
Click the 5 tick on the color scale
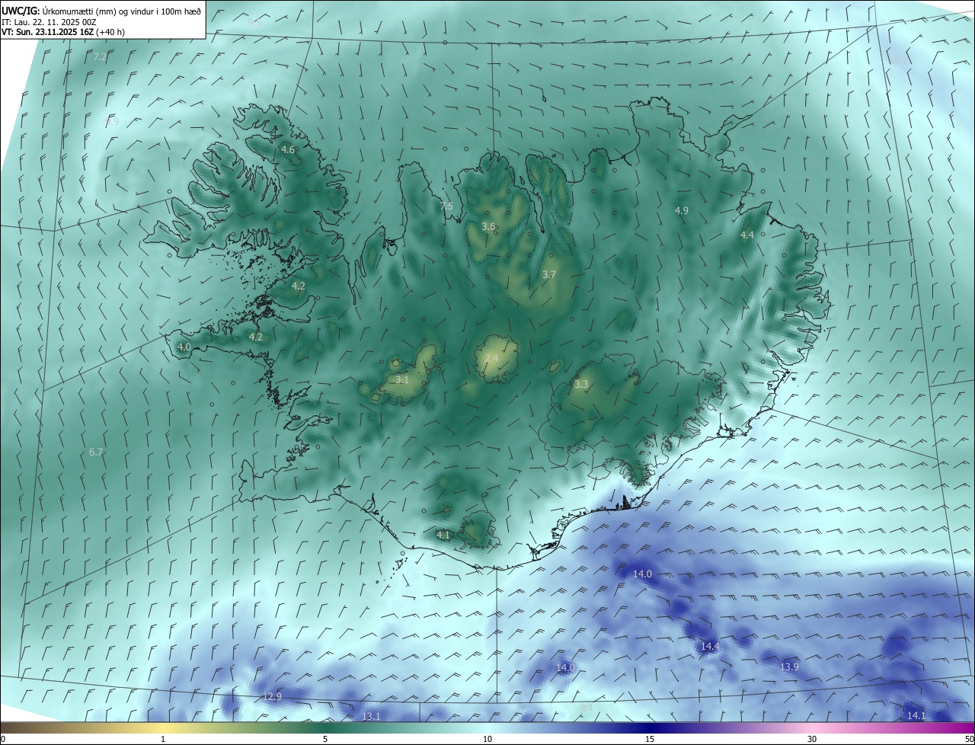[x=325, y=739]
